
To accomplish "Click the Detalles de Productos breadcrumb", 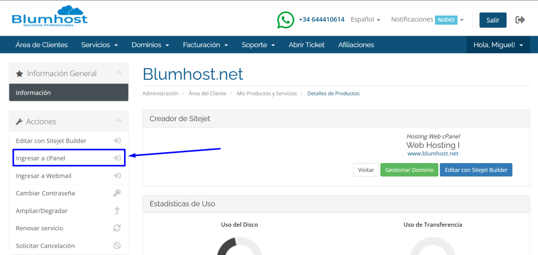I will (334, 93).
